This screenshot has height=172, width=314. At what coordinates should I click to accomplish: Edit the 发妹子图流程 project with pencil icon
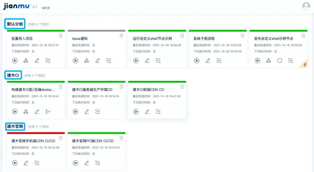(208, 61)
